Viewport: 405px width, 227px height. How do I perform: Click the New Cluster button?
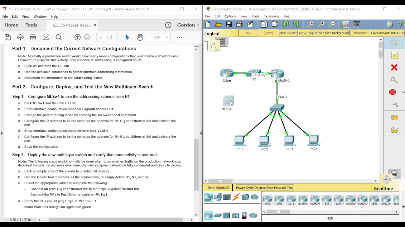[288, 33]
